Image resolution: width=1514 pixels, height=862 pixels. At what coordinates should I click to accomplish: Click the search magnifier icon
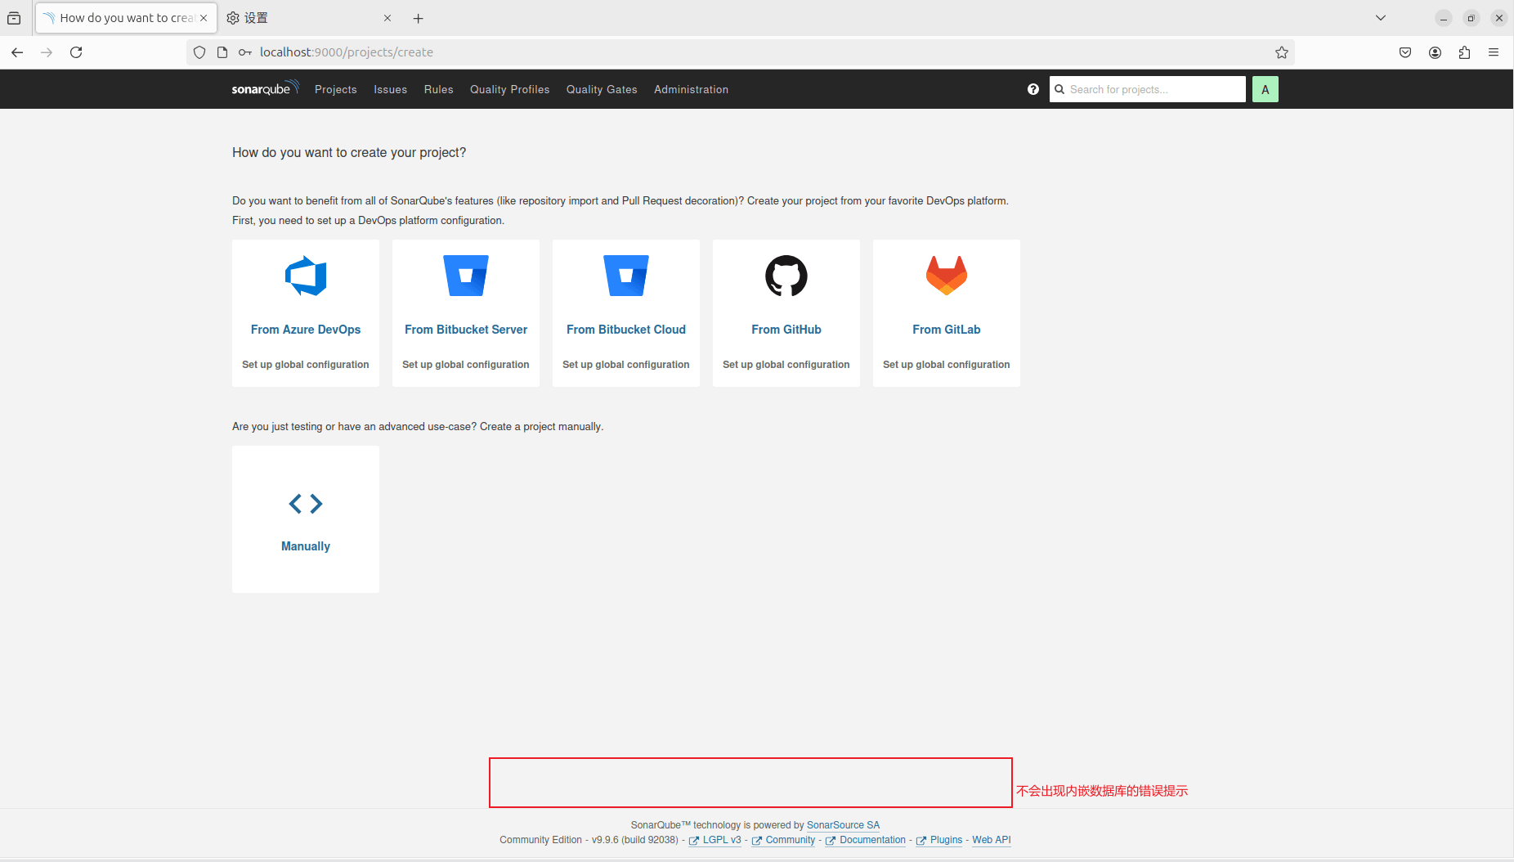pyautogui.click(x=1059, y=89)
